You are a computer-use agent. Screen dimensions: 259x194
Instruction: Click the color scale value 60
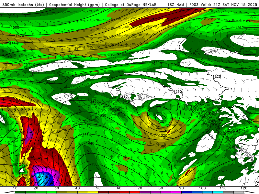click(119, 188)
